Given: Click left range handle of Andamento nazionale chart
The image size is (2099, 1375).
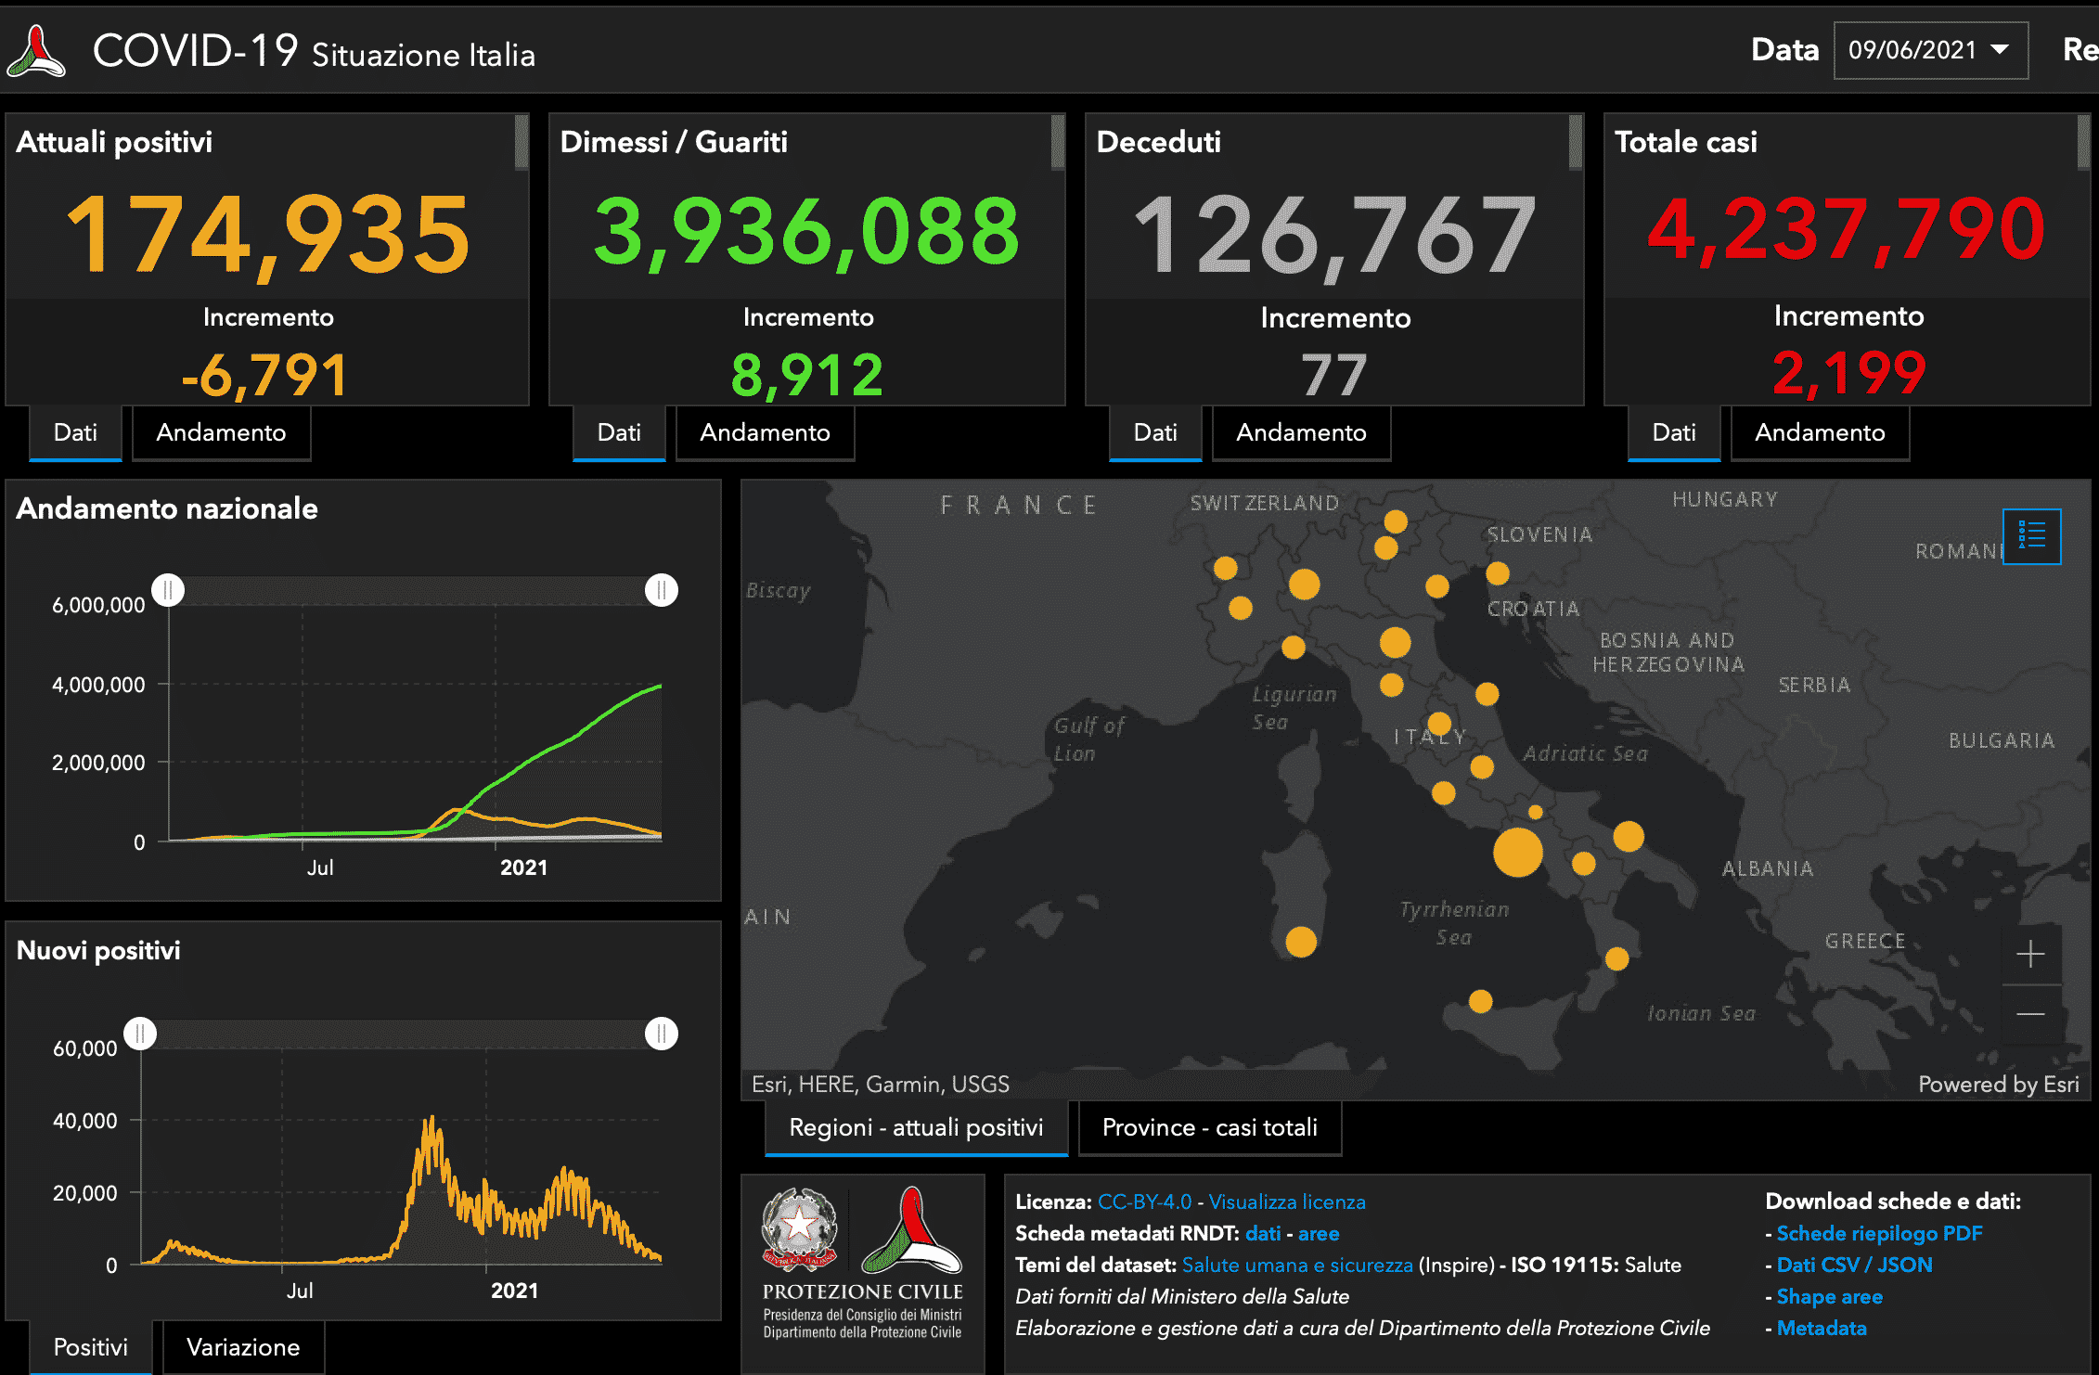Looking at the screenshot, I should (168, 590).
